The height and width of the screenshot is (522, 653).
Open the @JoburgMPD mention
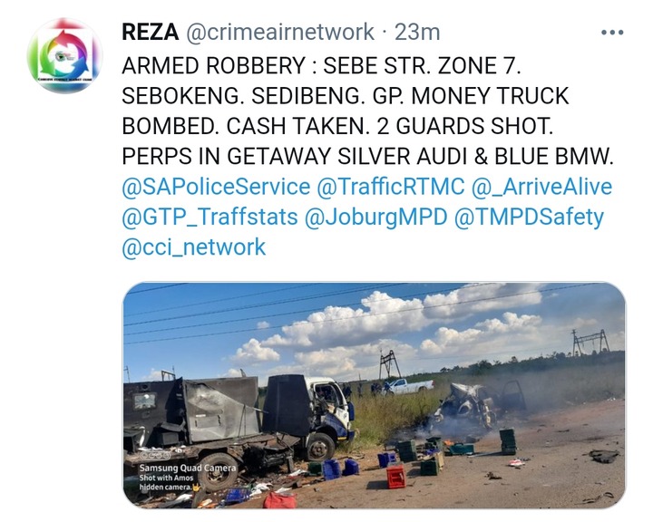pos(375,217)
